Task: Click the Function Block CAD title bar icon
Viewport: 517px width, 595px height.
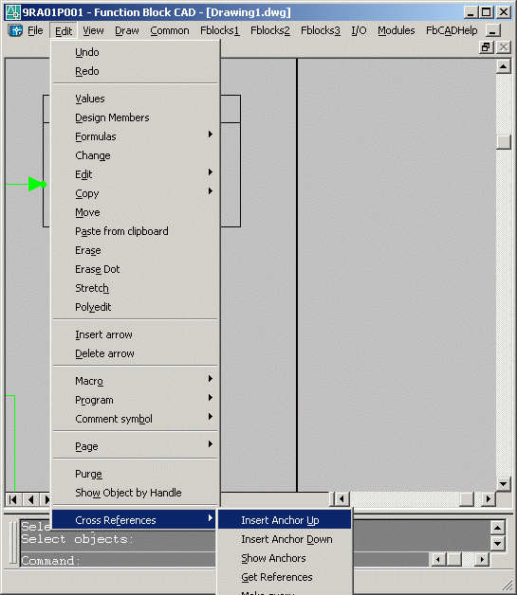Action: (x=12, y=11)
